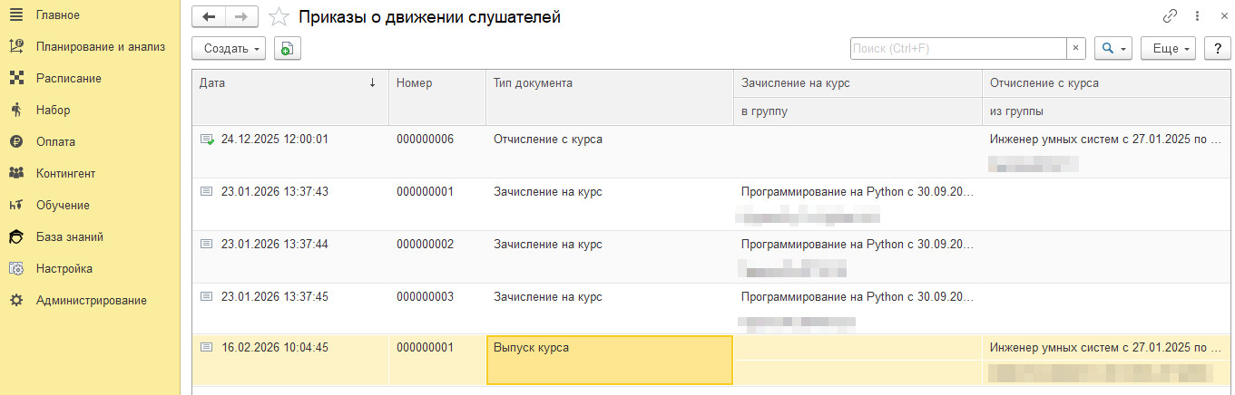The image size is (1235, 395).
Task: Click the favorites star icon
Action: pyautogui.click(x=280, y=16)
